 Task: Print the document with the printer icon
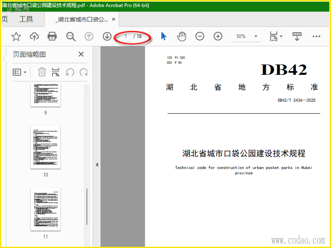click(52, 36)
